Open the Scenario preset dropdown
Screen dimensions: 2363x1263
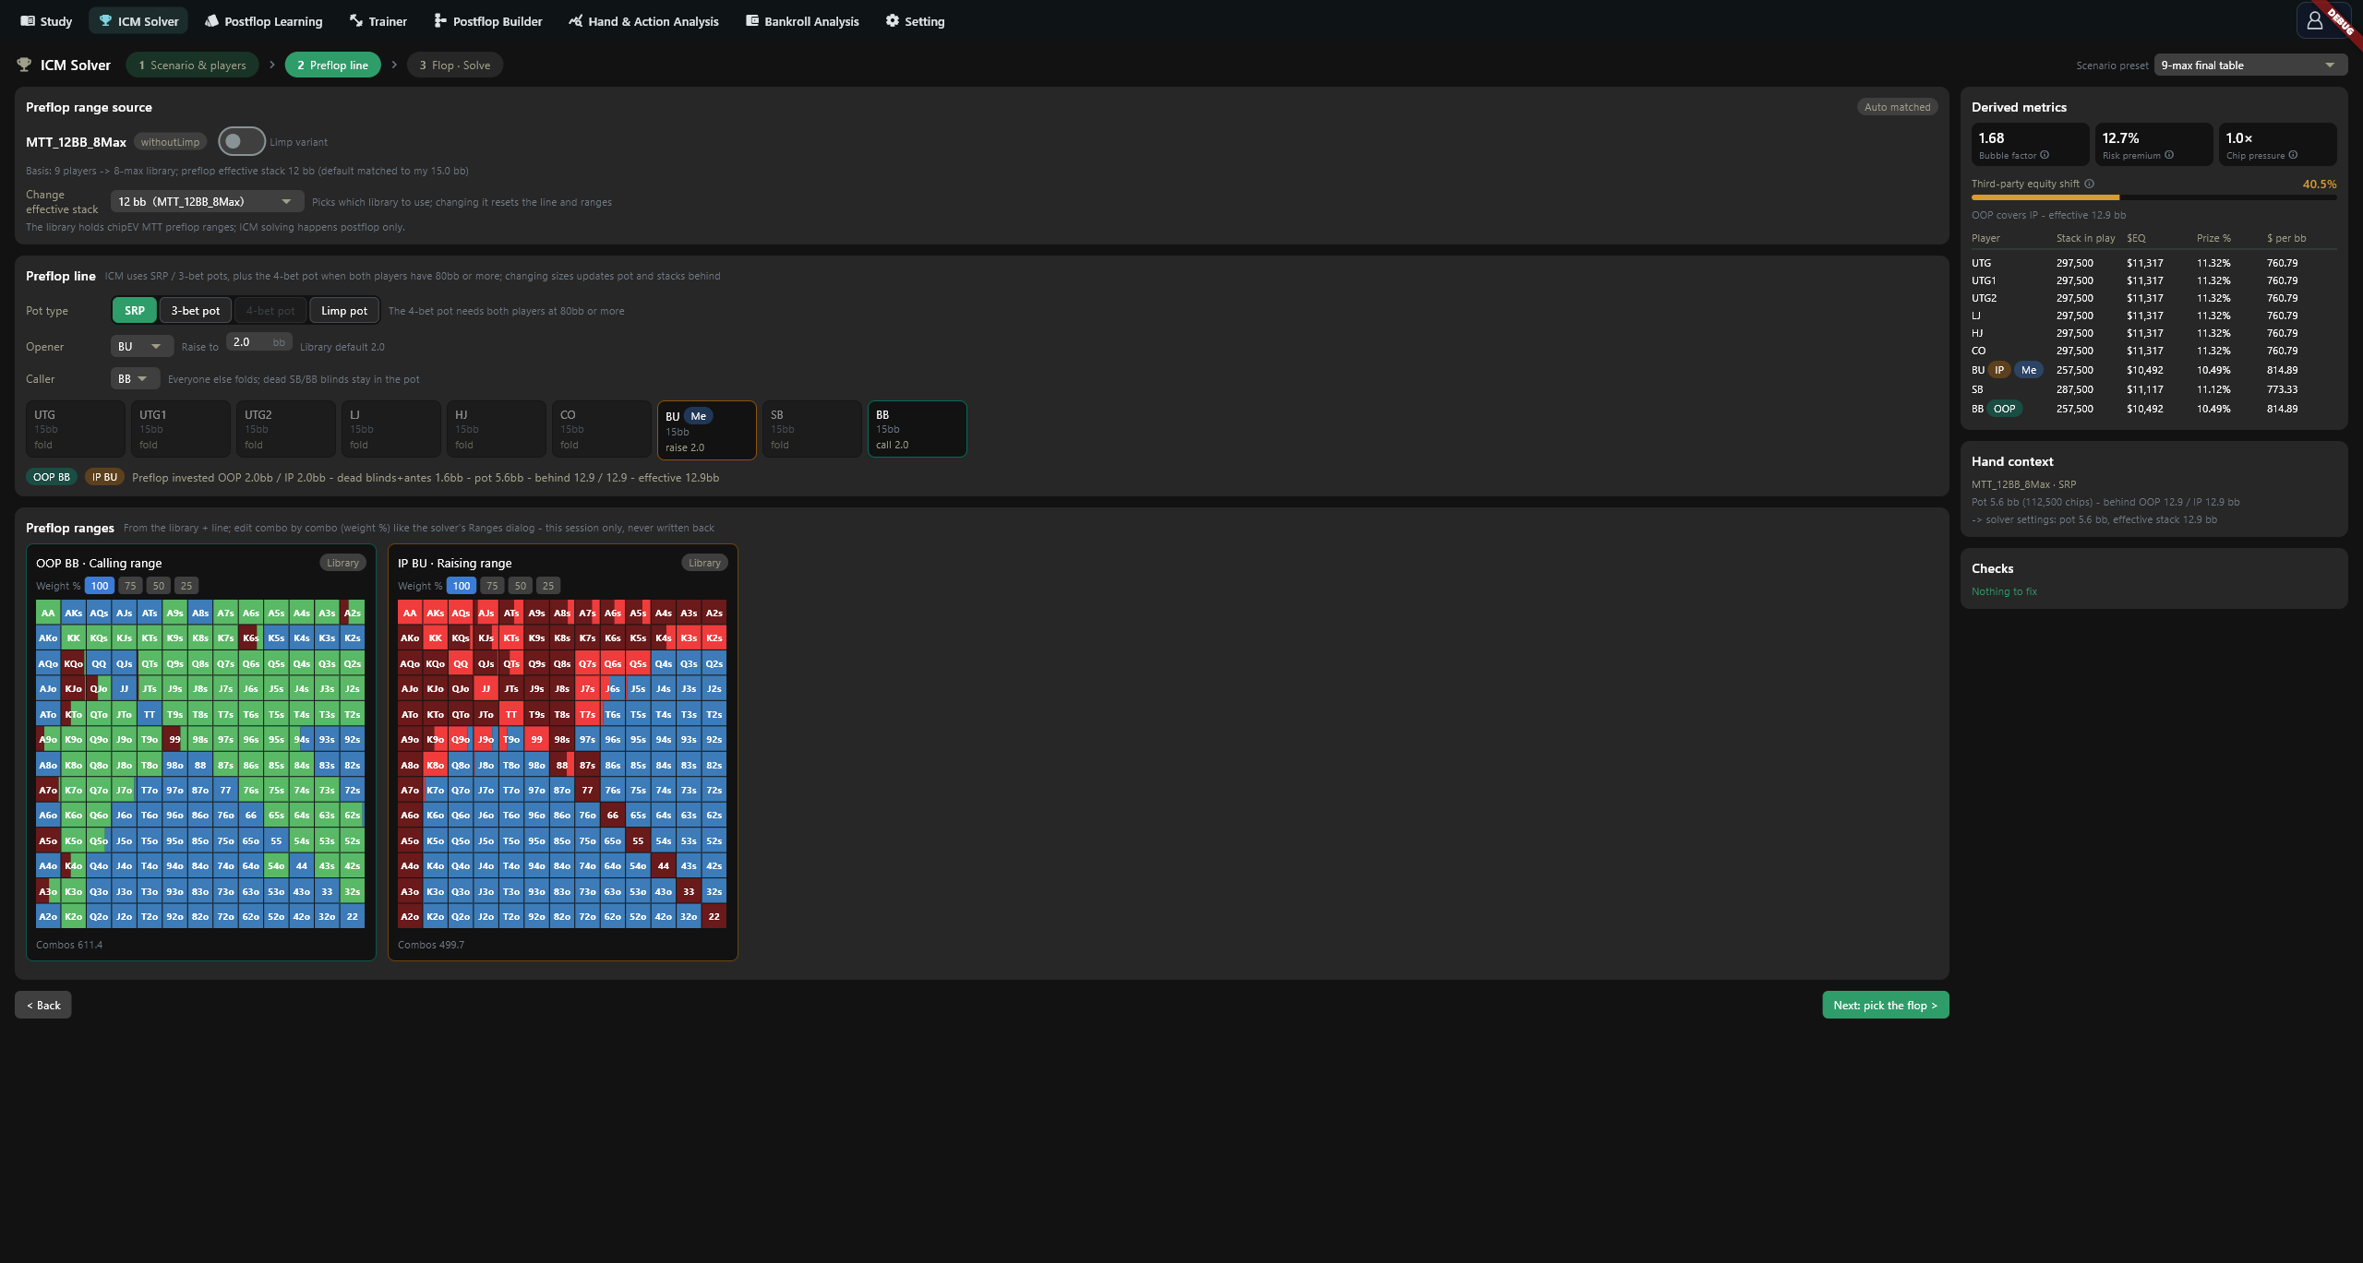coord(2249,66)
